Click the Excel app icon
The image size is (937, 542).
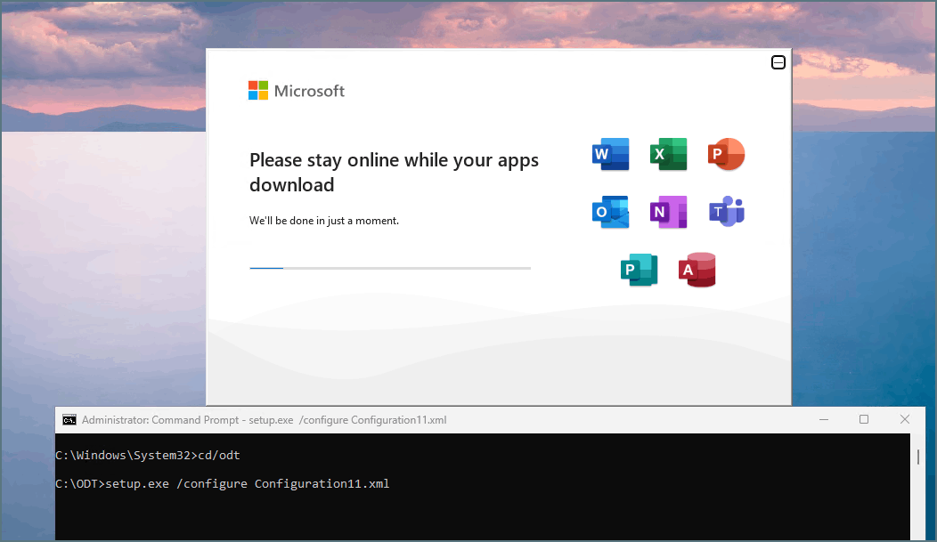668,154
